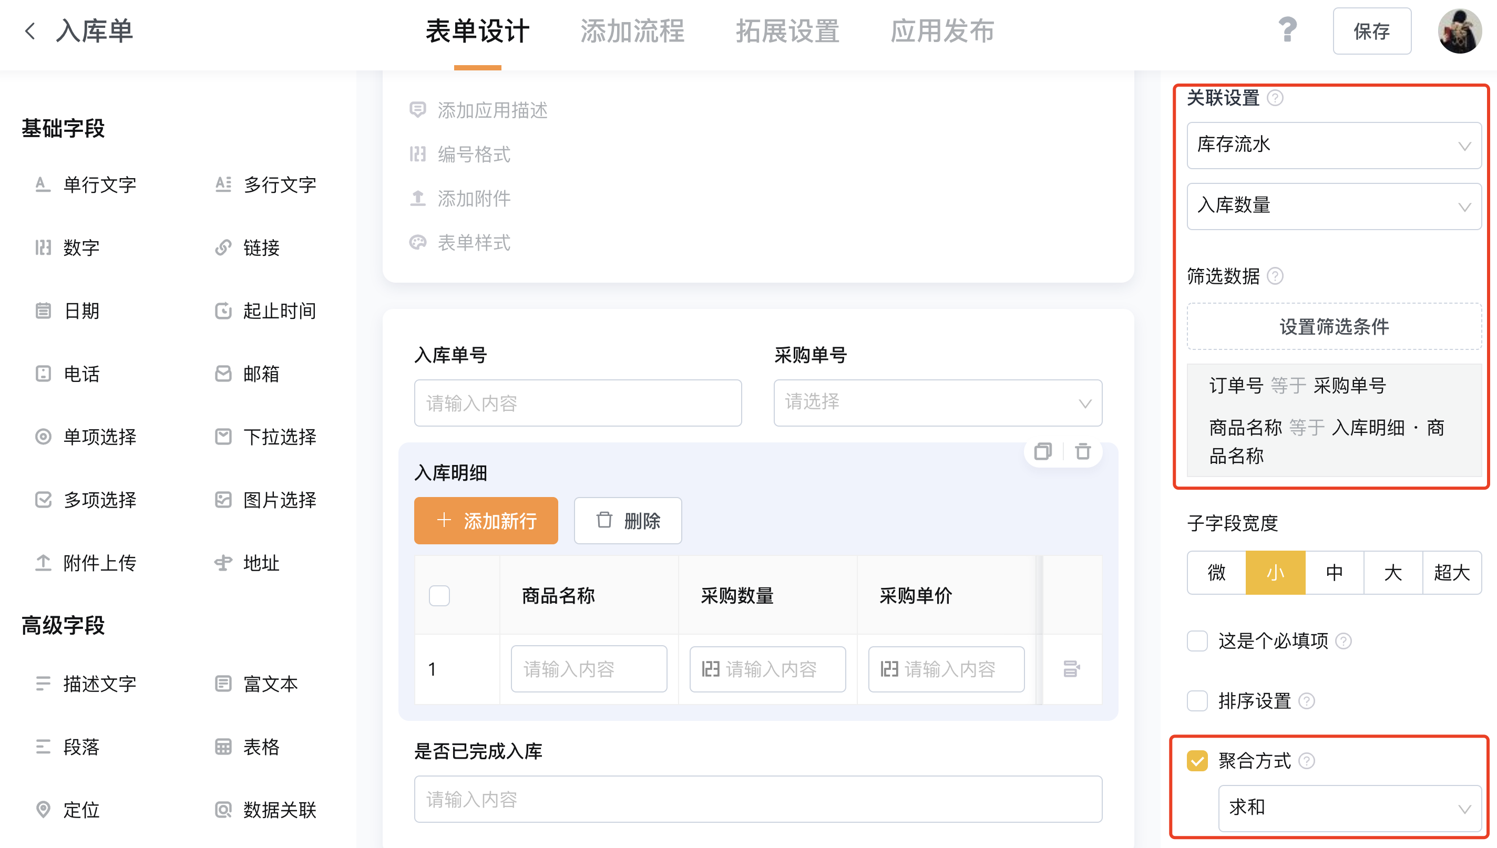Enable 这是个必填项 checkbox
Image resolution: width=1497 pixels, height=848 pixels.
click(1197, 640)
